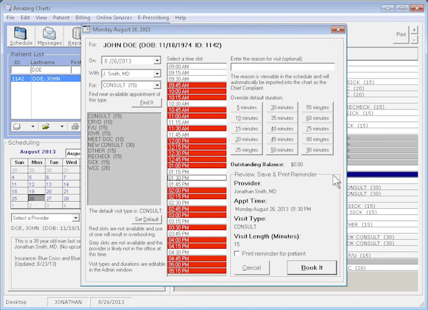This screenshot has width=428, height=310.
Task: Open the View menu
Action: (x=41, y=18)
